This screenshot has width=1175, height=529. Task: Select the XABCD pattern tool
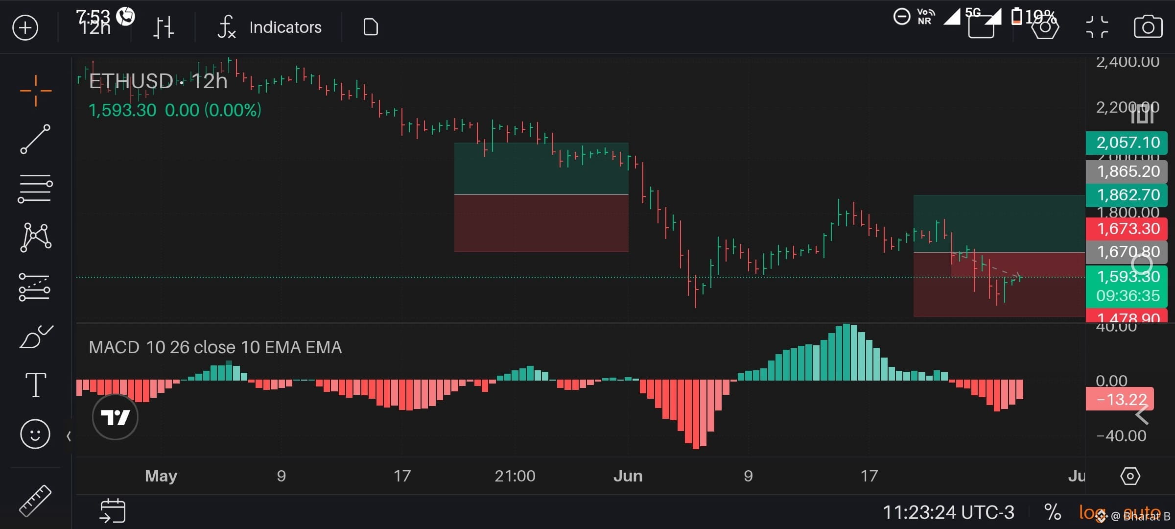(35, 237)
